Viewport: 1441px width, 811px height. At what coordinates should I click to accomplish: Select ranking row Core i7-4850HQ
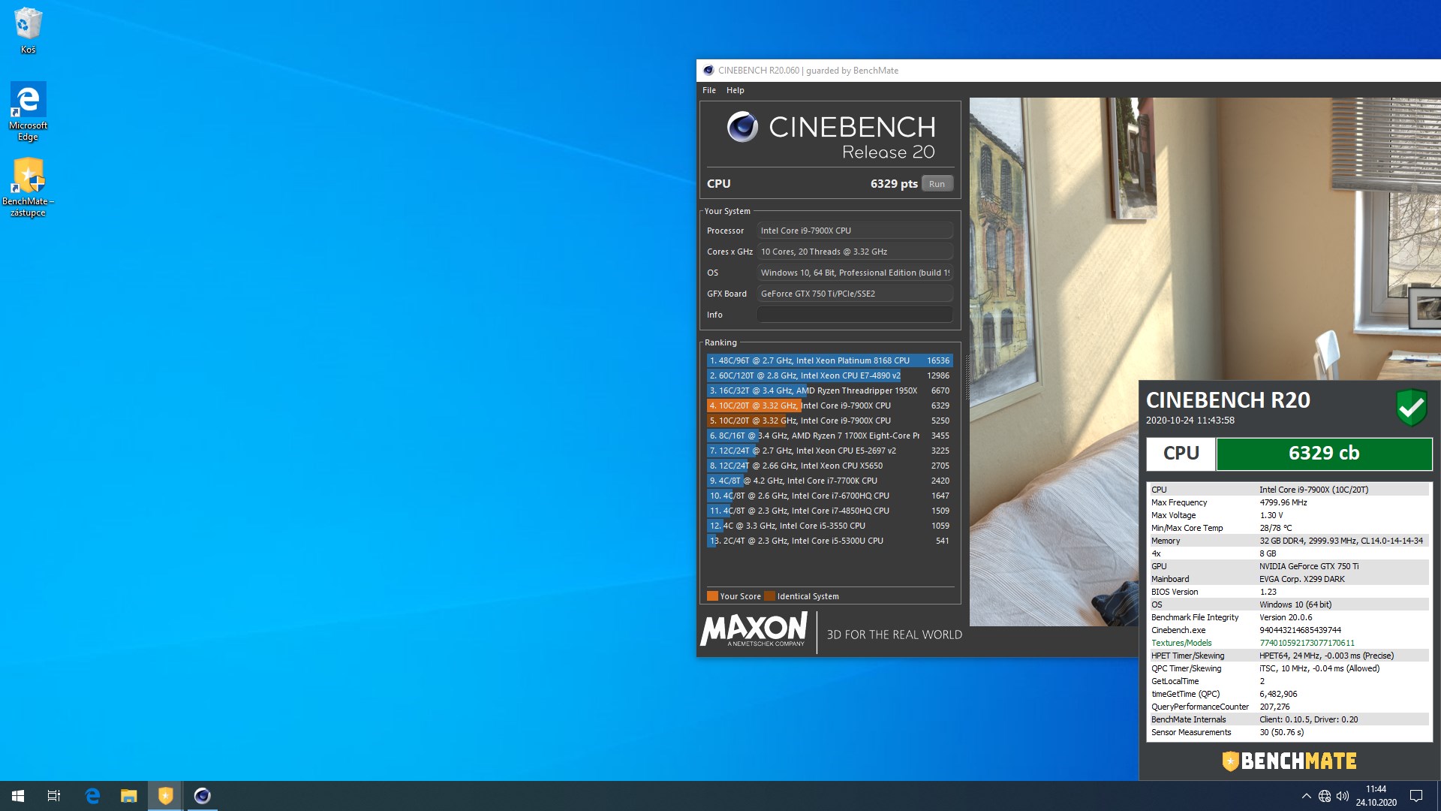[830, 511]
